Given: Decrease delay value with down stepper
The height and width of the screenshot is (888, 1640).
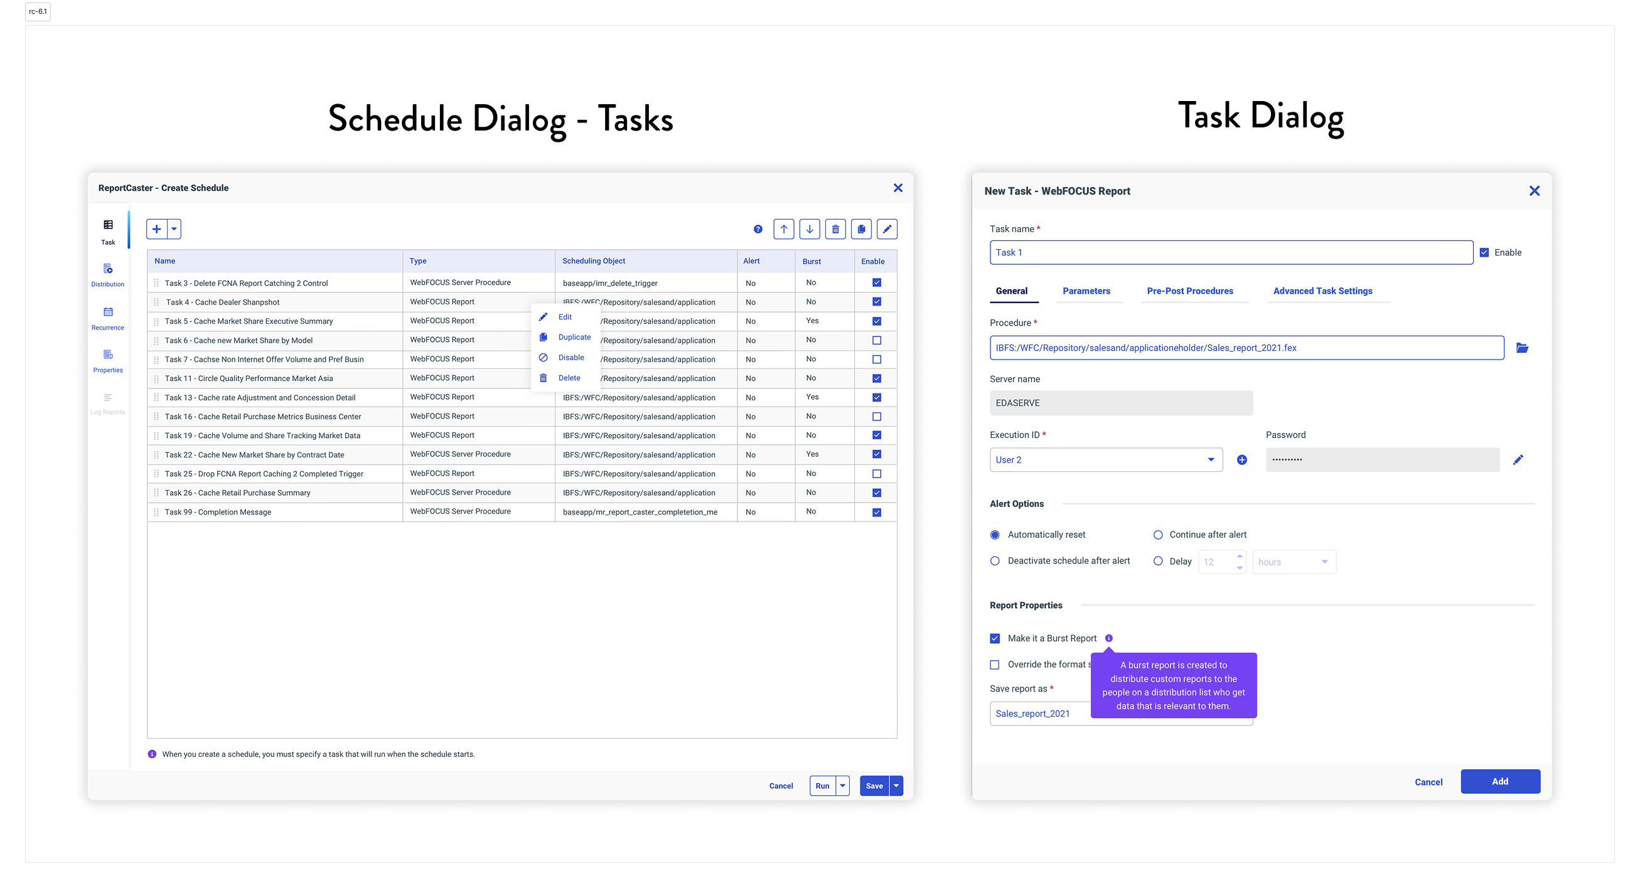Looking at the screenshot, I should tap(1239, 567).
